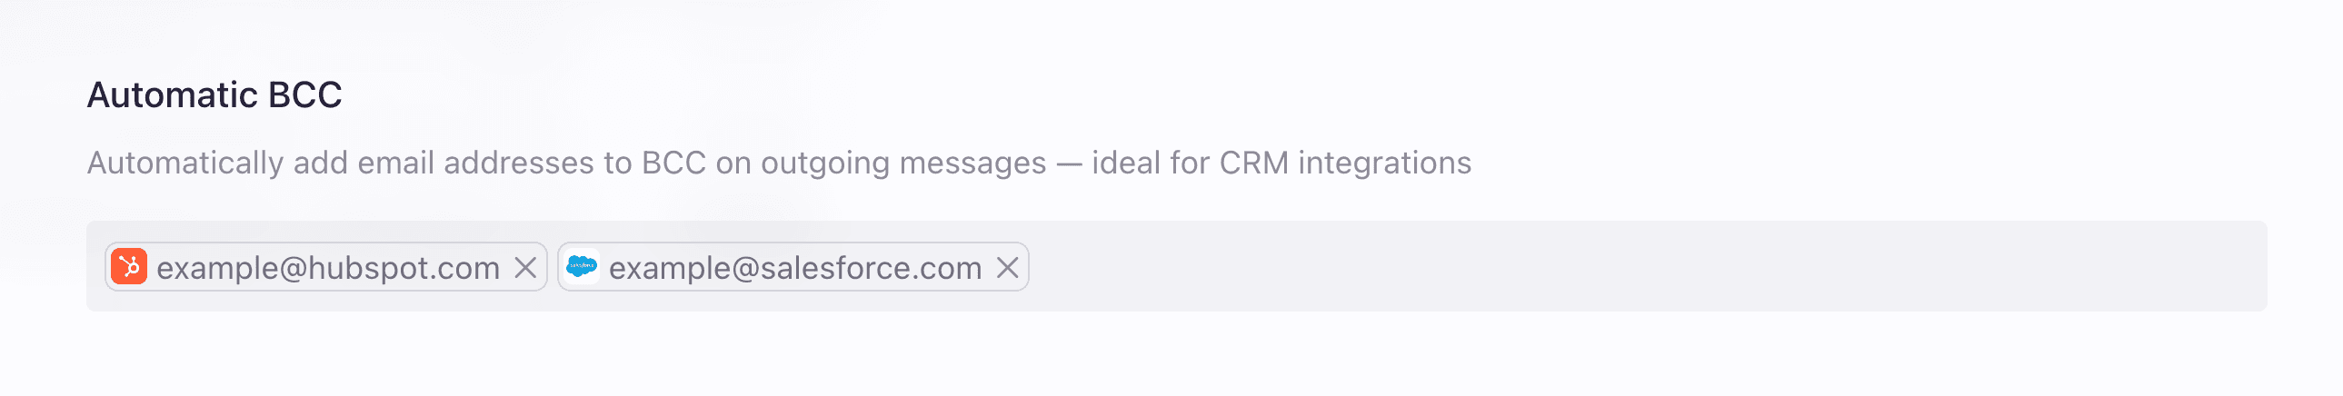
Task: Click the Salesforce cloud logo icon
Action: 581,267
